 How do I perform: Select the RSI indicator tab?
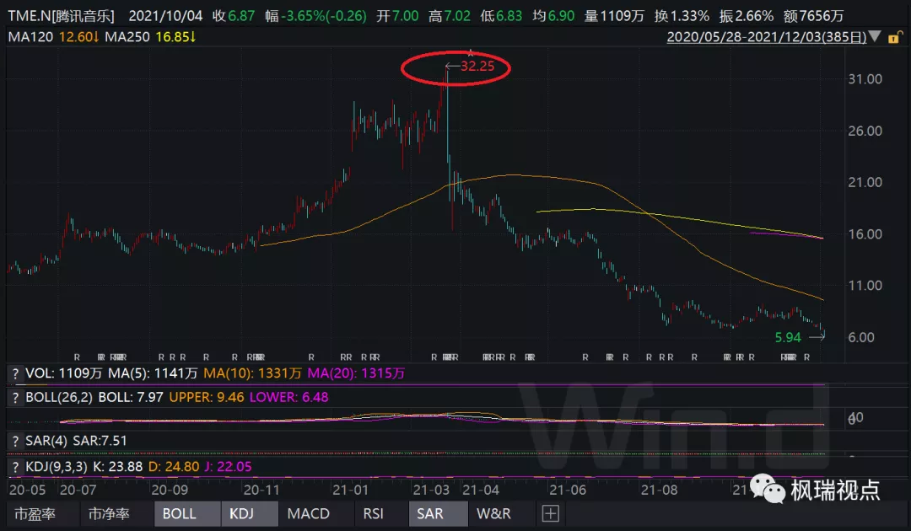[373, 513]
